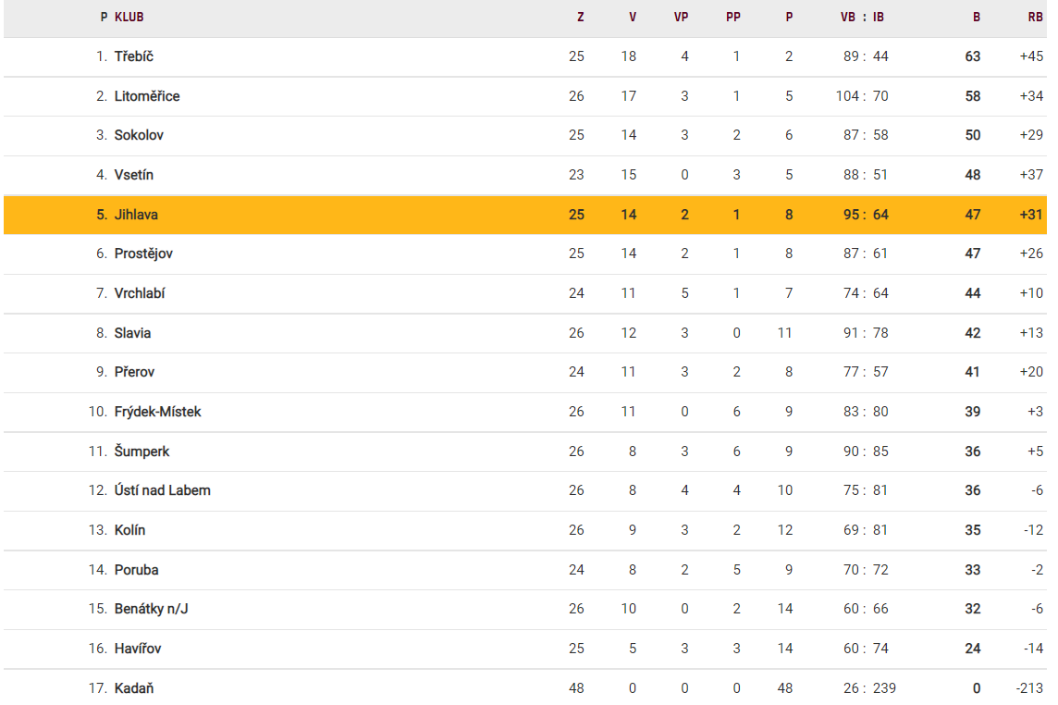Viewport: 1058px width, 705px height.
Task: Click Třebíč's points value 63
Action: click(972, 56)
